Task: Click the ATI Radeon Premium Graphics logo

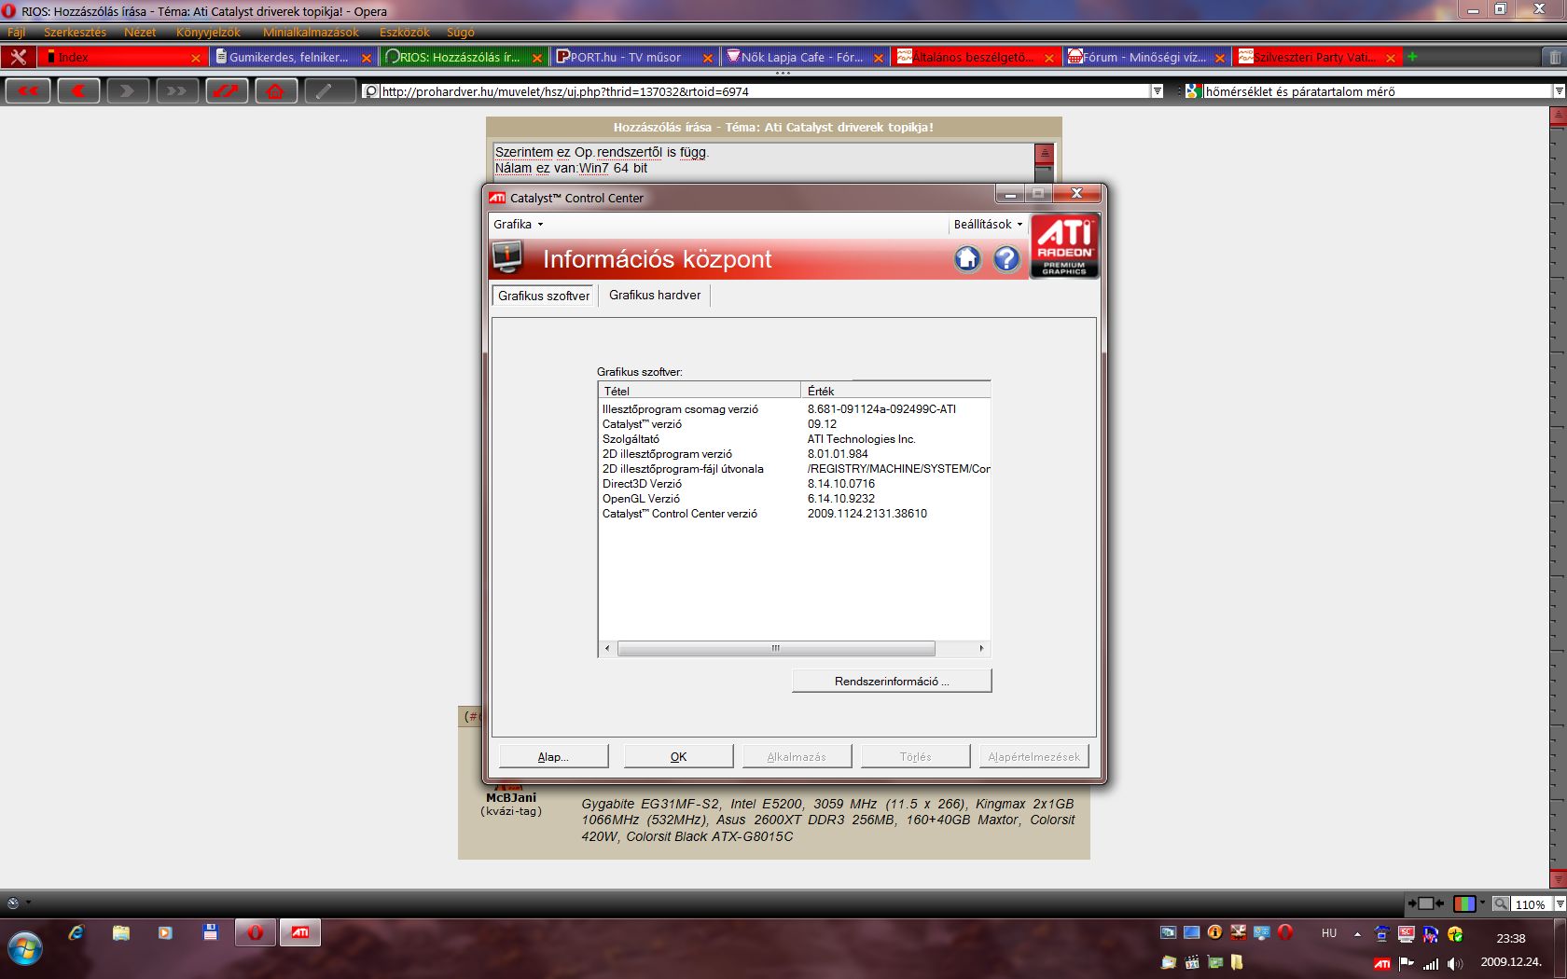Action: [x=1064, y=246]
